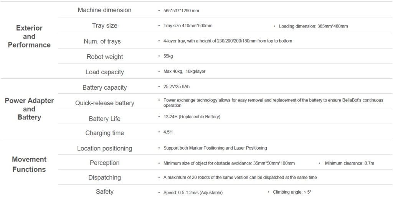Image resolution: width=393 pixels, height=199 pixels.
Task: Click the Safety row label
Action: point(104,191)
